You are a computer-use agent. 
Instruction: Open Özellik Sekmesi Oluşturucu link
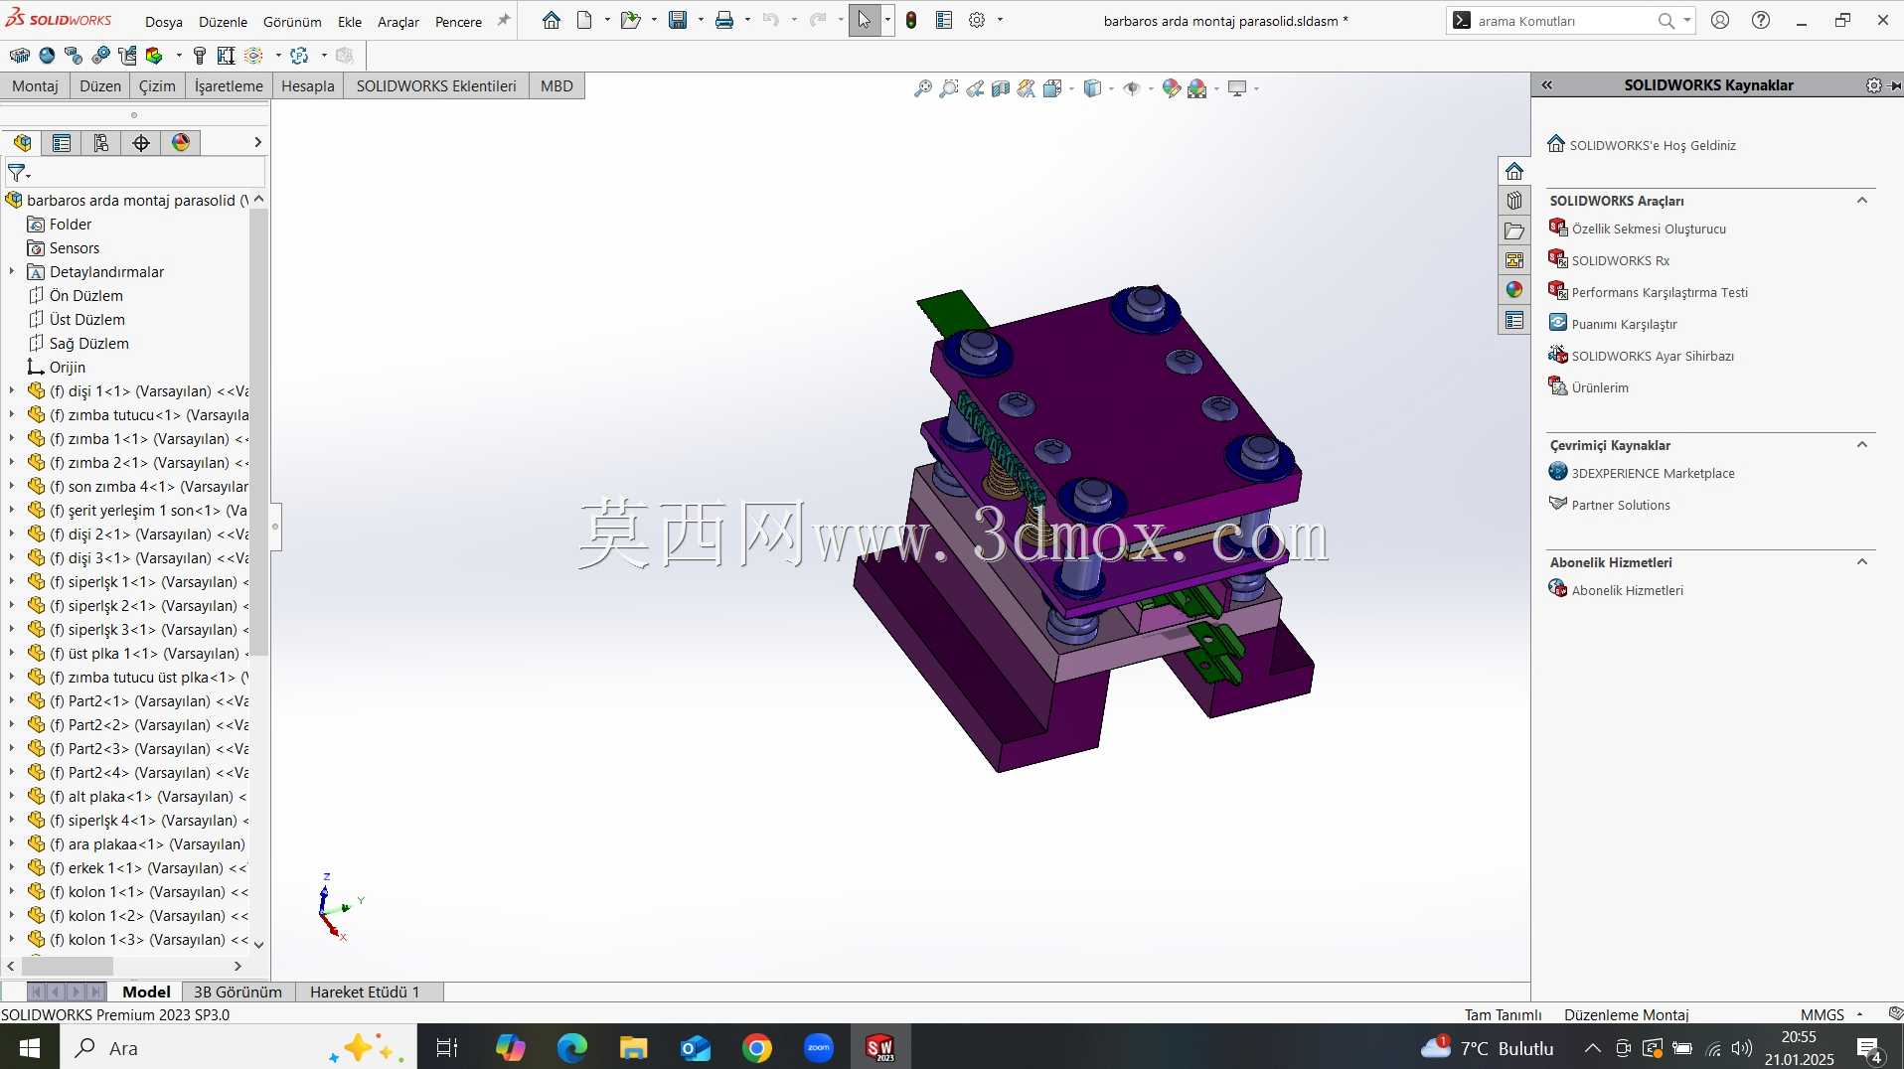1649,229
